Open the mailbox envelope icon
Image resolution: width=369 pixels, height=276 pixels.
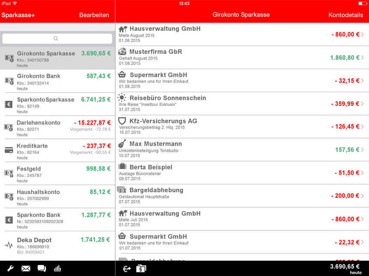[x=26, y=268]
